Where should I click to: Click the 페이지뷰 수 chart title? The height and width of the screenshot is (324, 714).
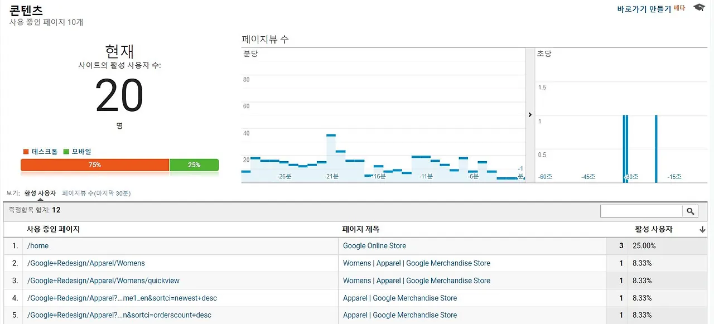[x=265, y=40]
